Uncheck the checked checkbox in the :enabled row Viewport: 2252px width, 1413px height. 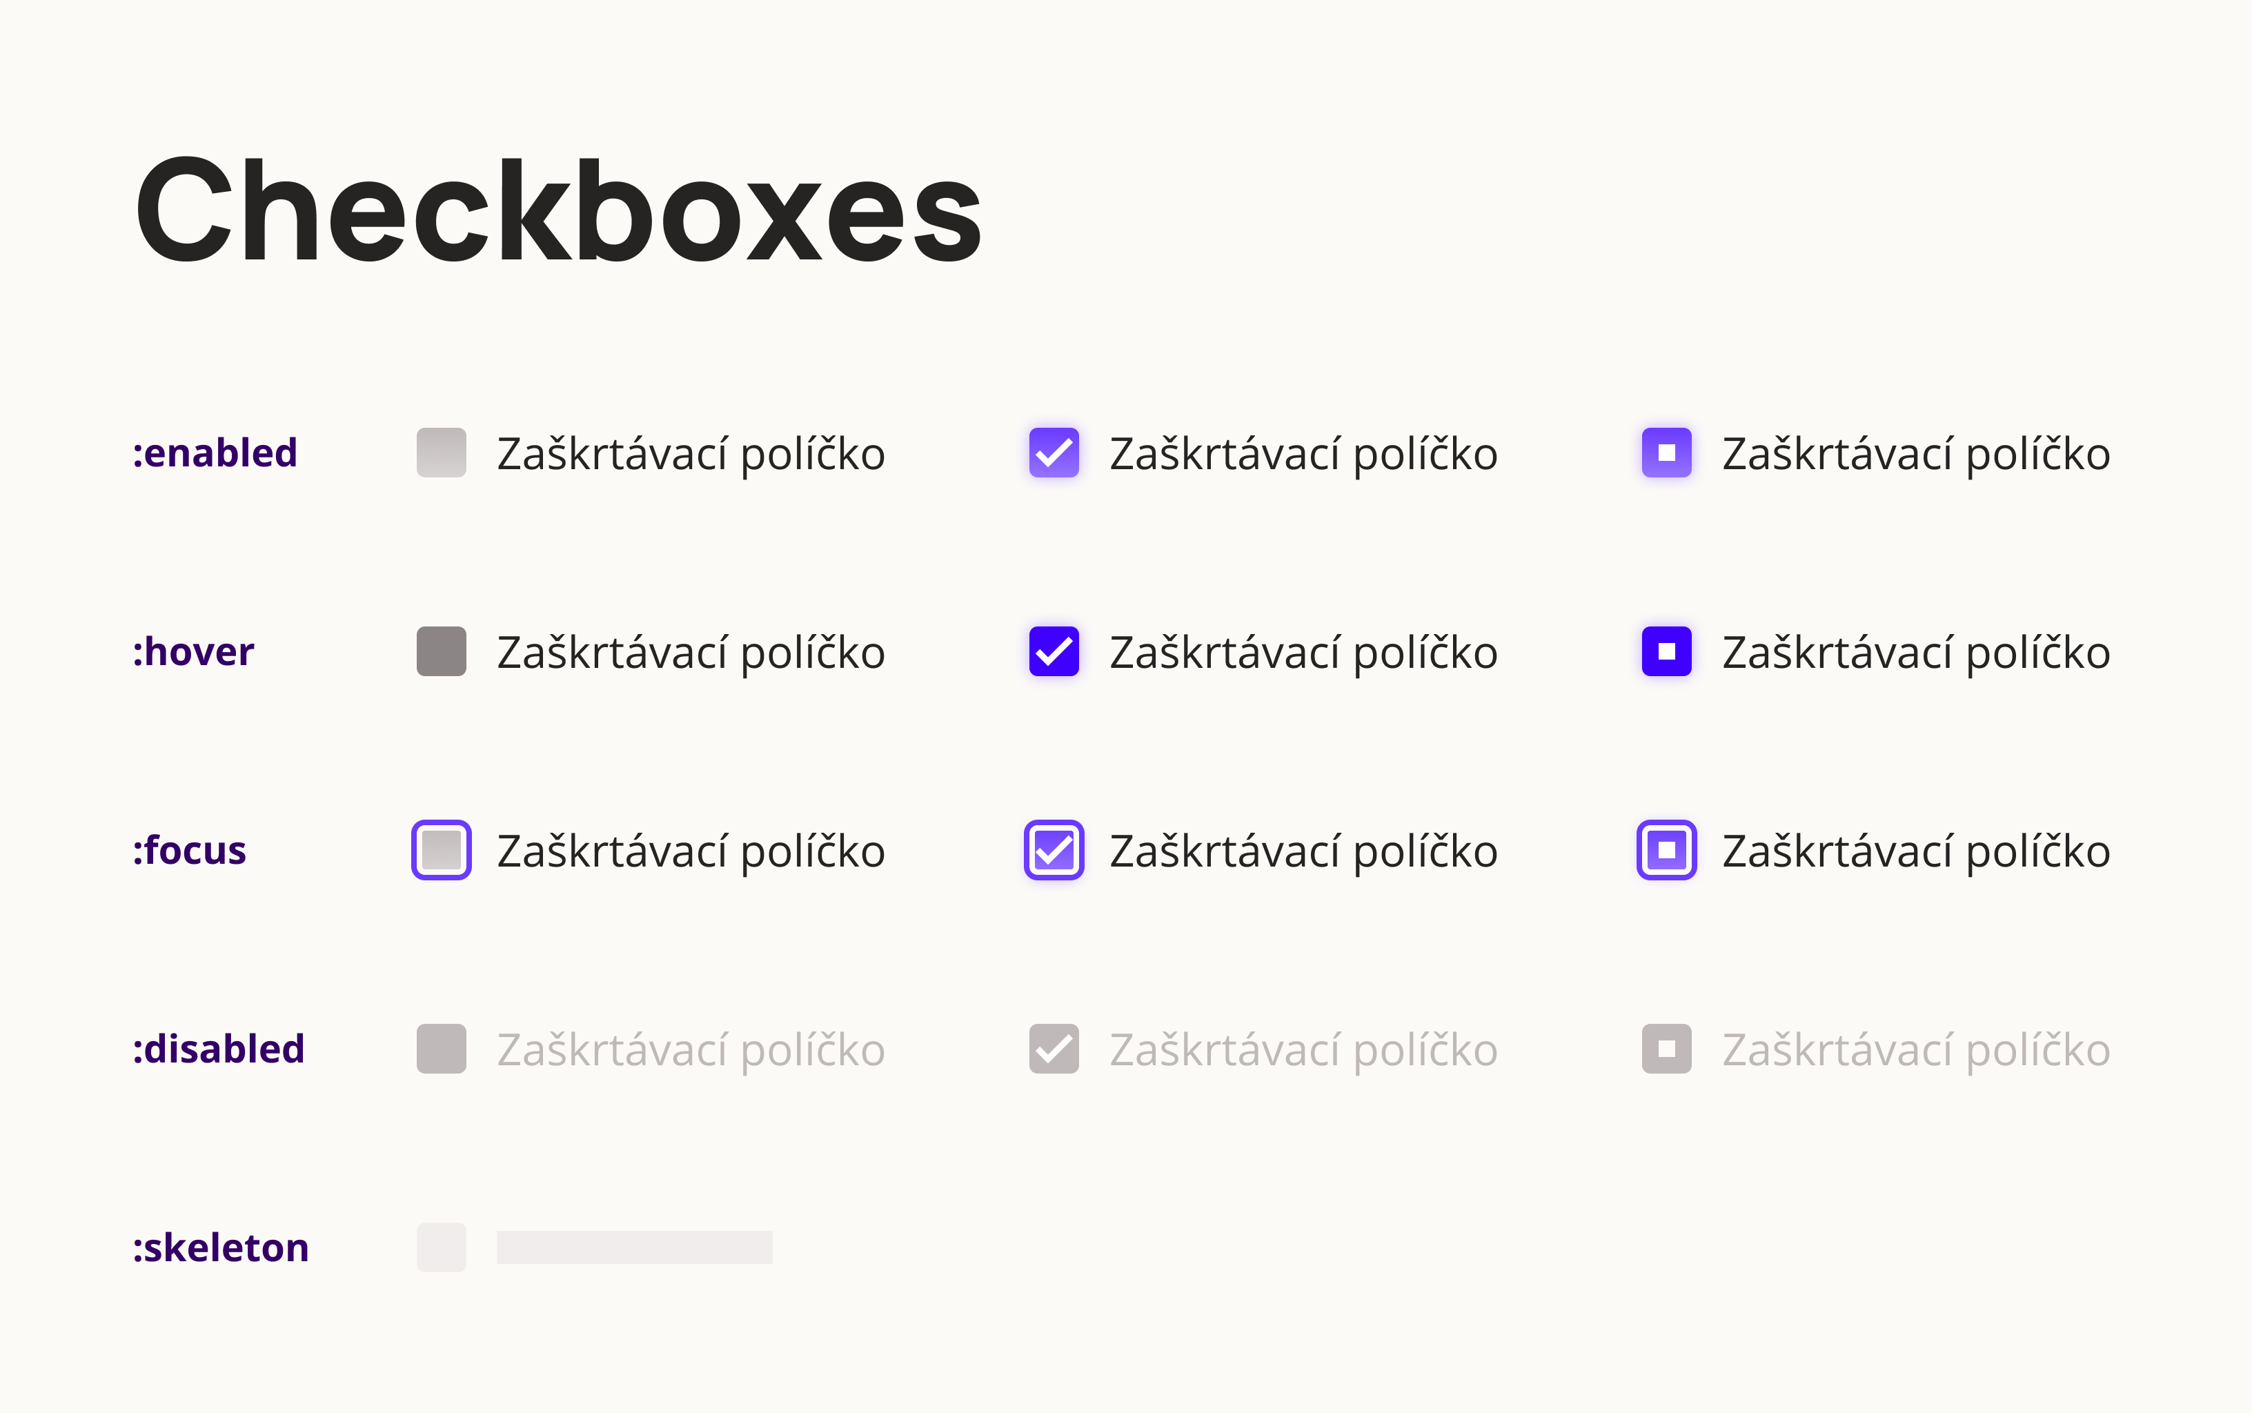click(1053, 453)
